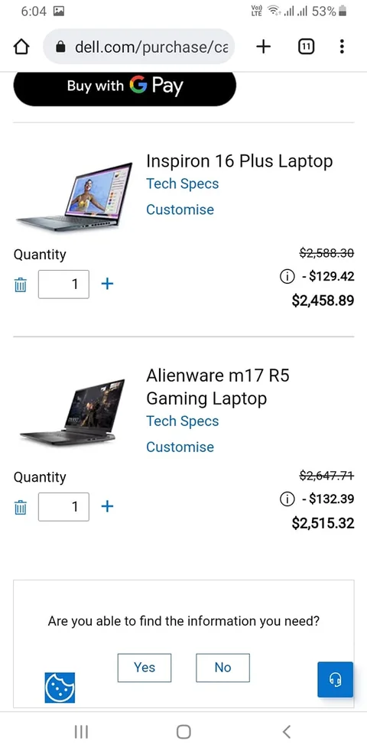Viewport: 367px width, 754px height.
Task: Increase Inspiron 16 Plus quantity with plus
Action: click(x=107, y=284)
